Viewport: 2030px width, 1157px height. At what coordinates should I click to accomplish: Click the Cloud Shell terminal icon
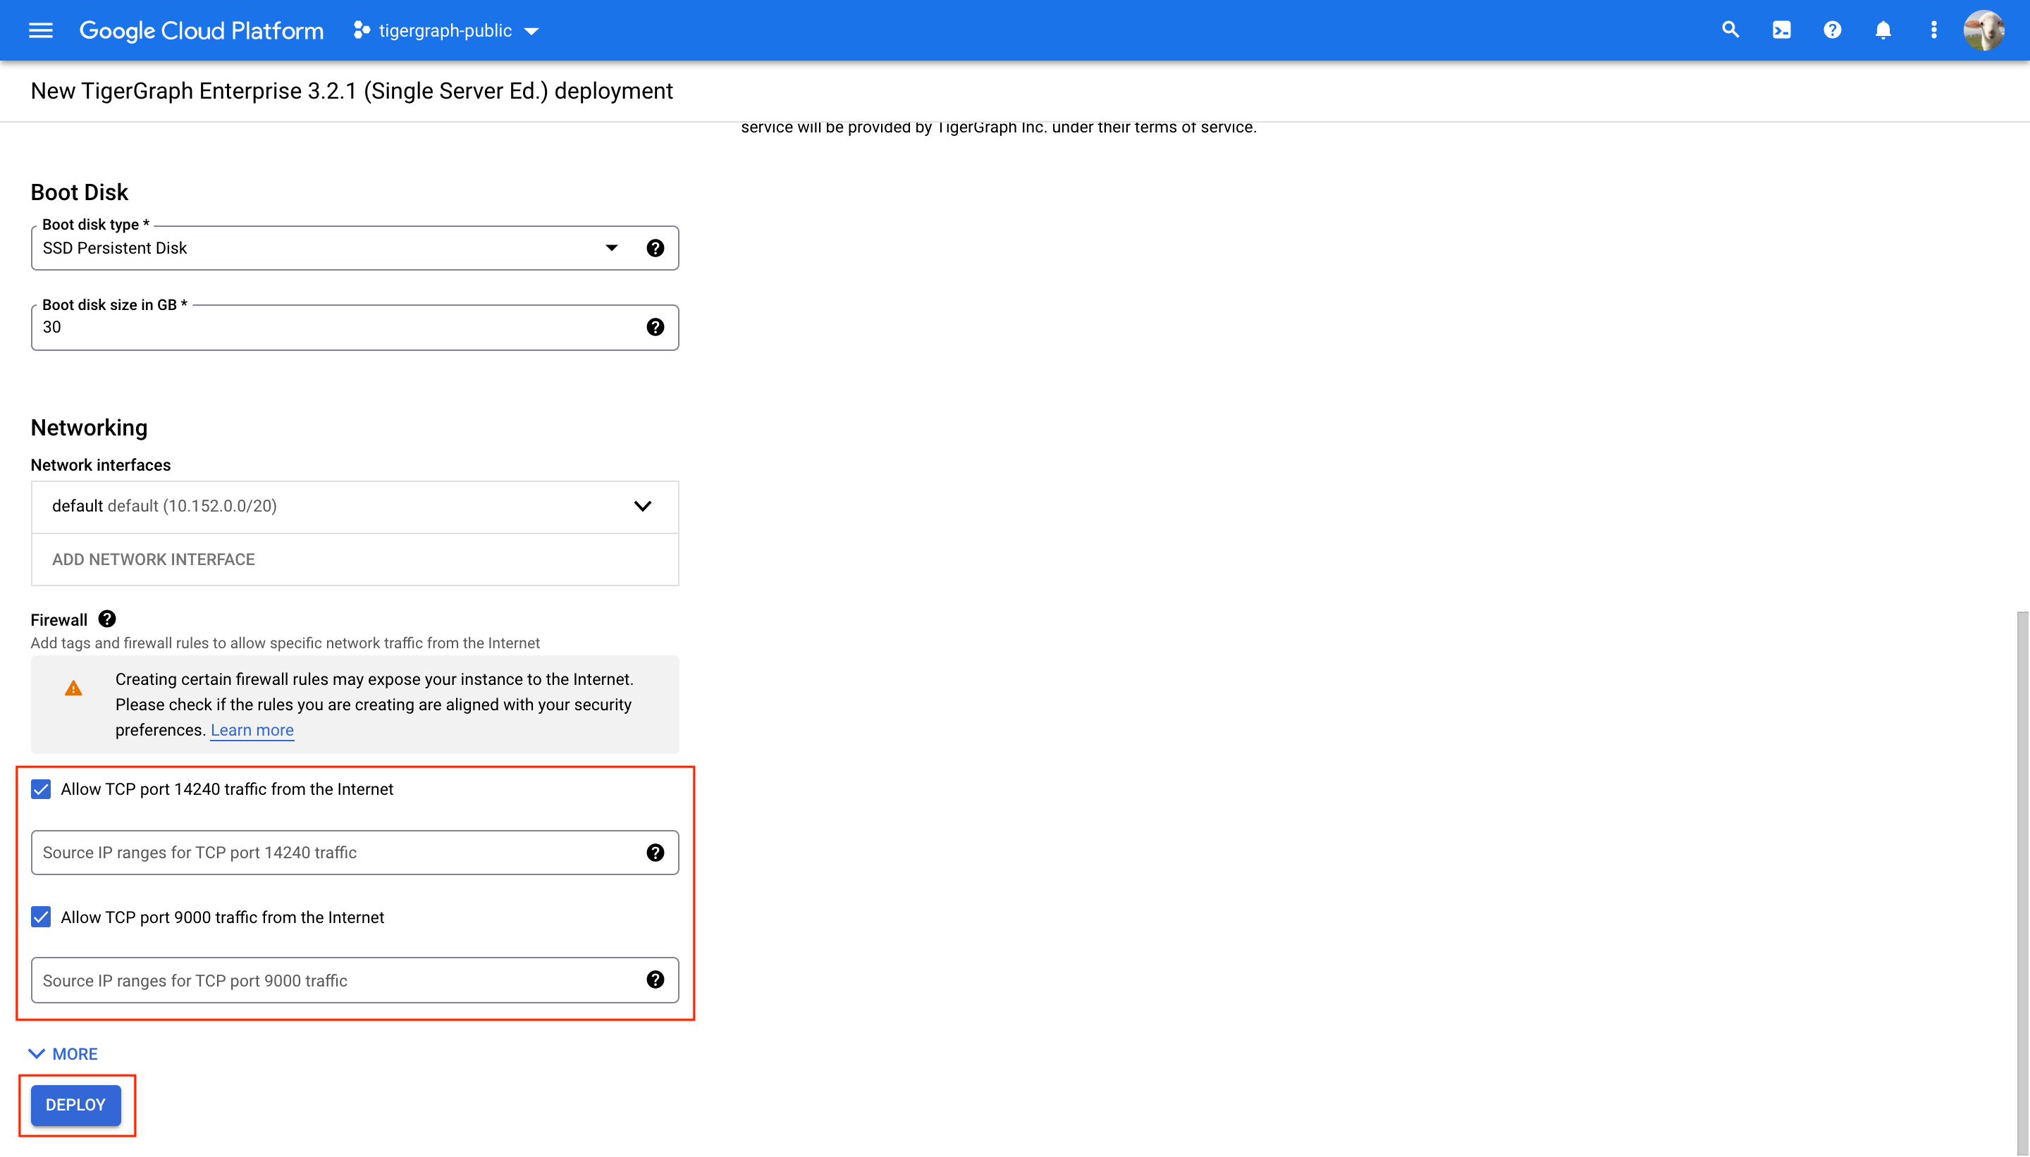coord(1782,30)
